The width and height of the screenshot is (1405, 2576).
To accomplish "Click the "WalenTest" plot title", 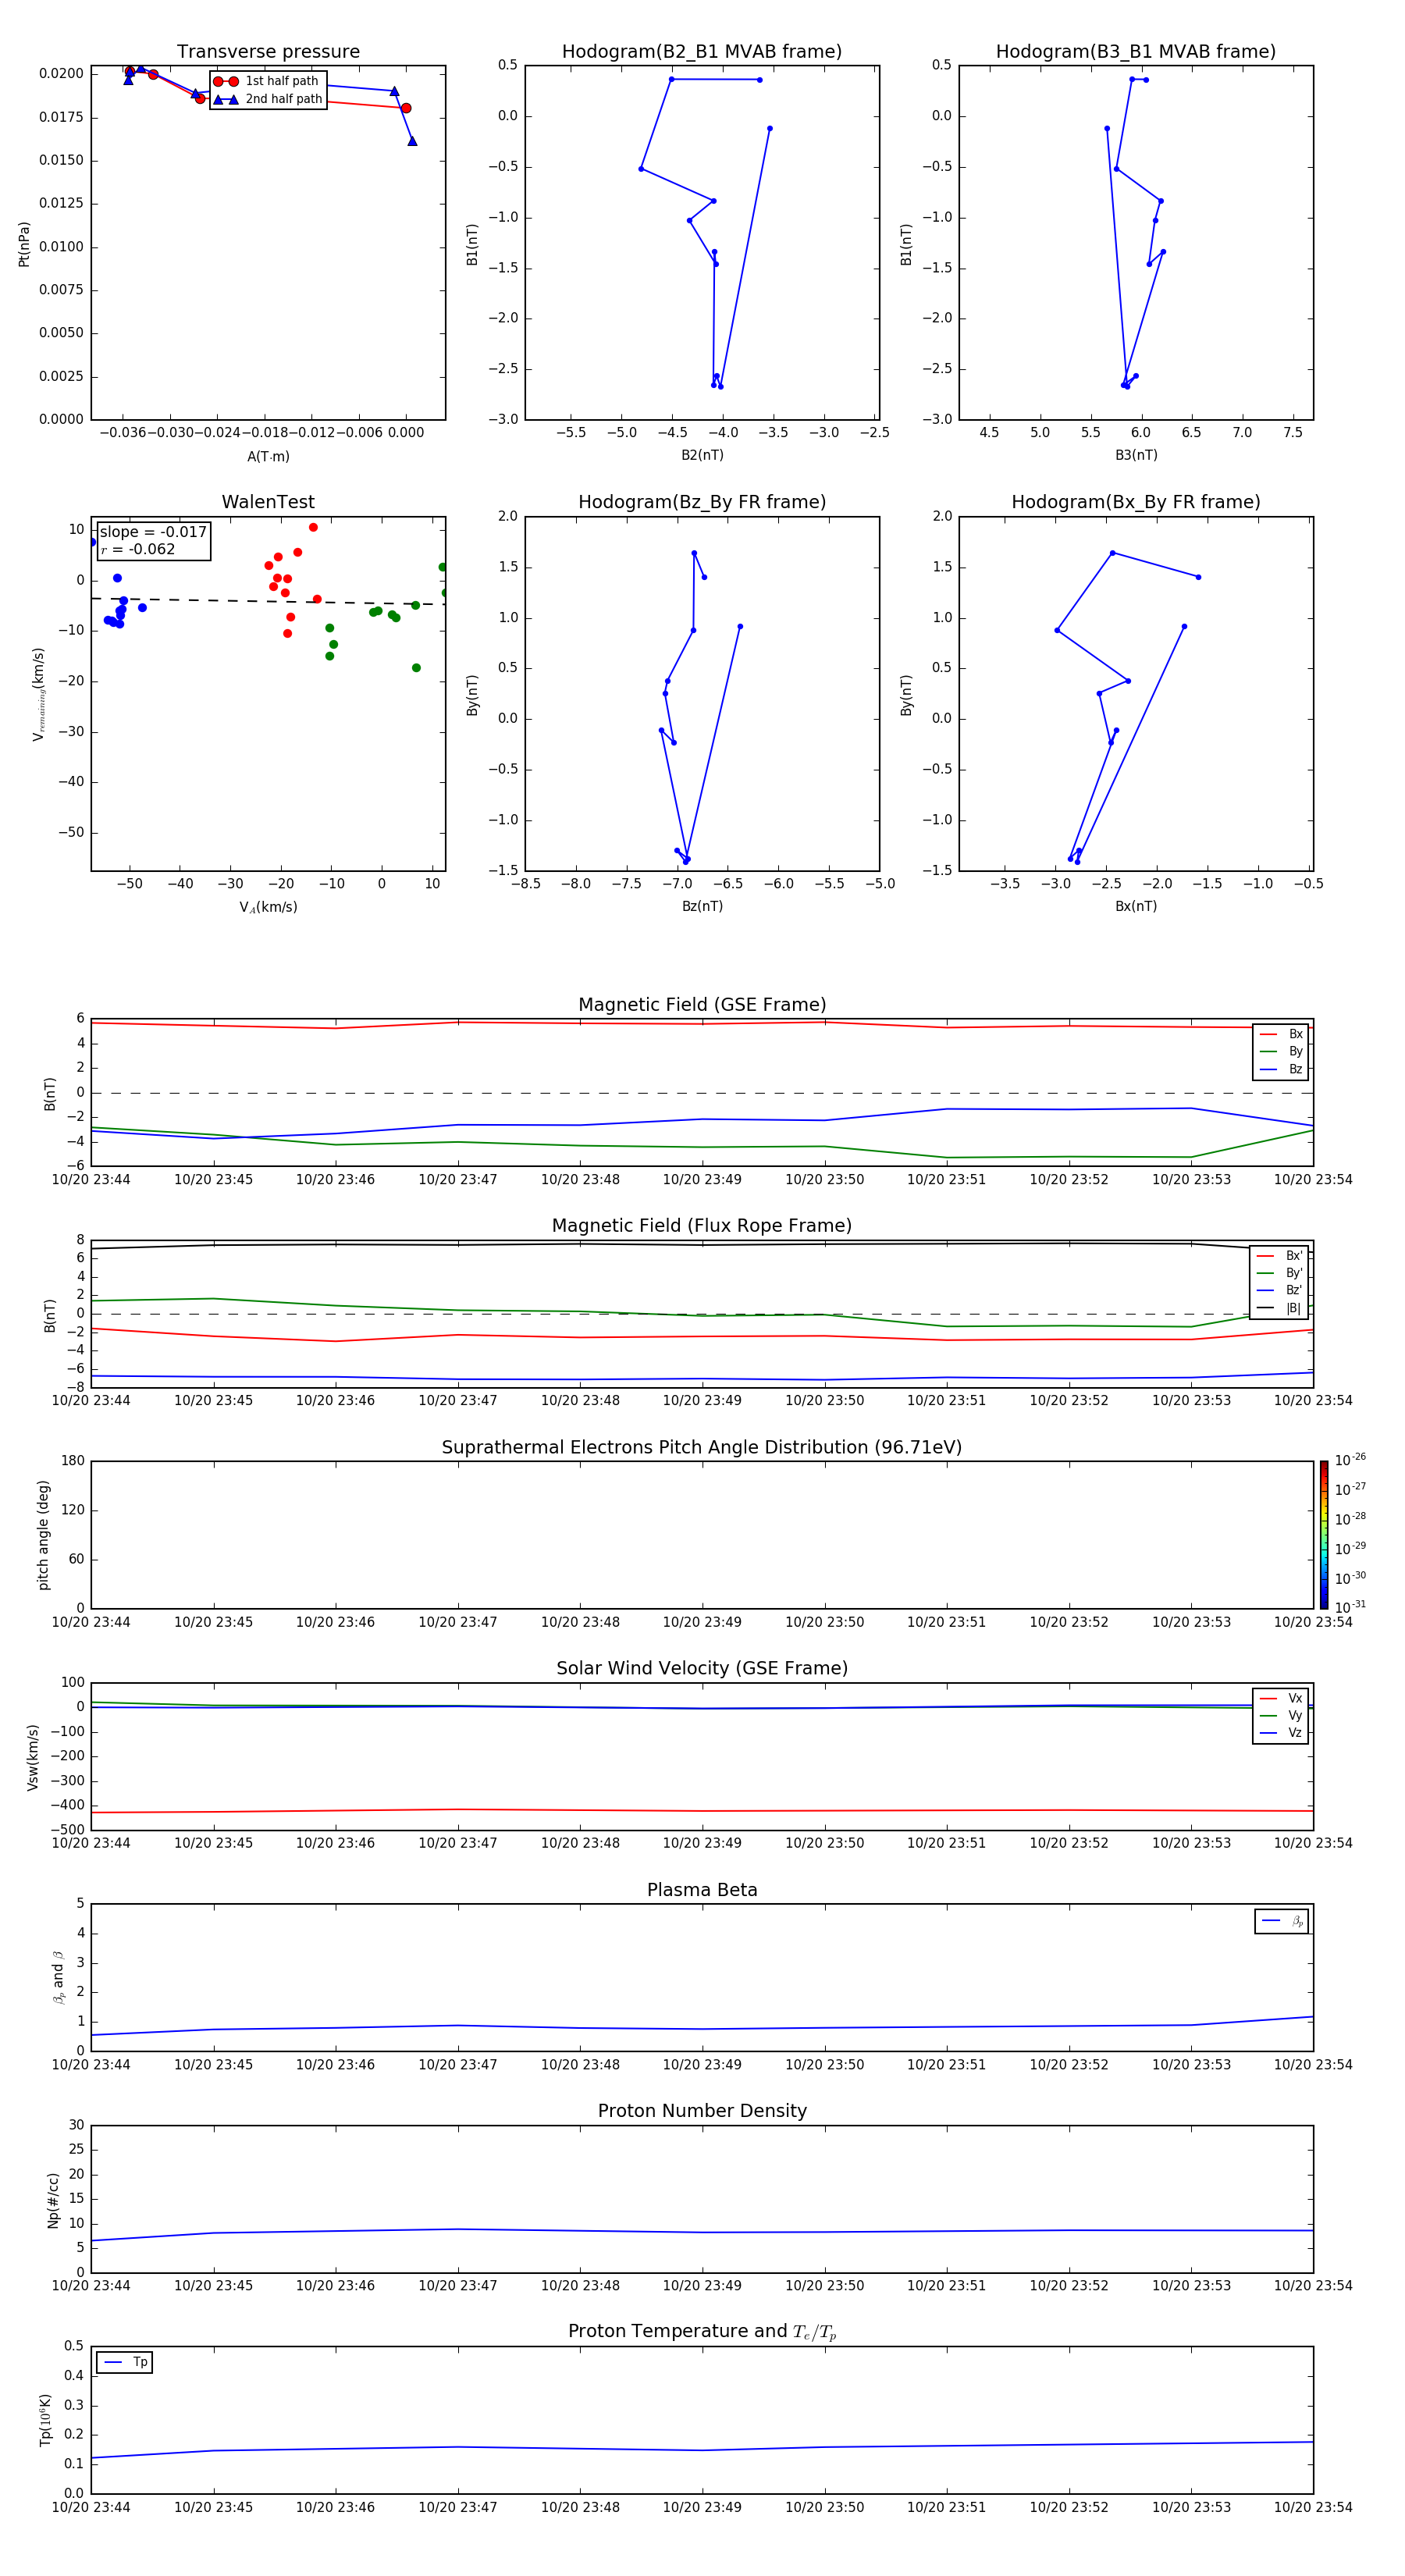I will point(268,502).
